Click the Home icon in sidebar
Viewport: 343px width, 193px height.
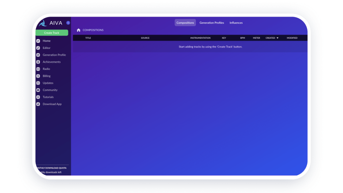tap(38, 41)
